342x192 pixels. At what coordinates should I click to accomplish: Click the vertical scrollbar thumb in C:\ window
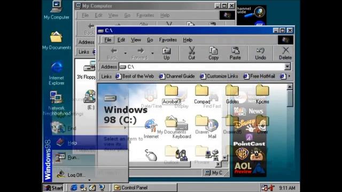pyautogui.click(x=290, y=98)
